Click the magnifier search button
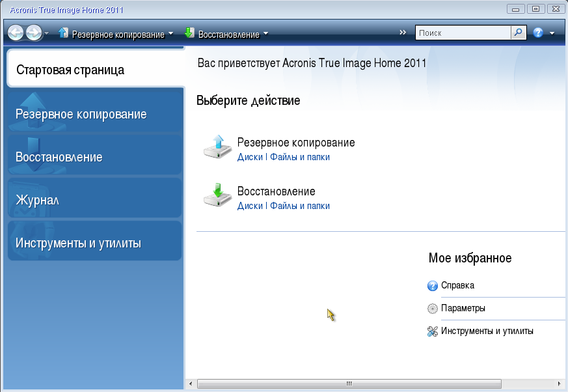The image size is (568, 392). pos(519,33)
